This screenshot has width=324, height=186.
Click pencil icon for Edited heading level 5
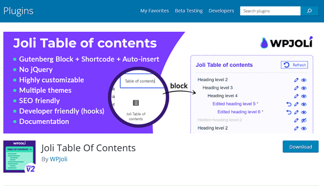[296, 104]
